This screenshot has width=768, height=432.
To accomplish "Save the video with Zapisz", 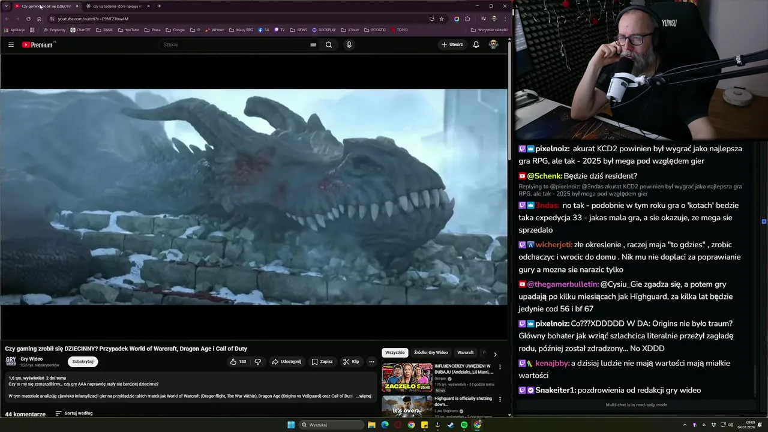I will (x=322, y=362).
